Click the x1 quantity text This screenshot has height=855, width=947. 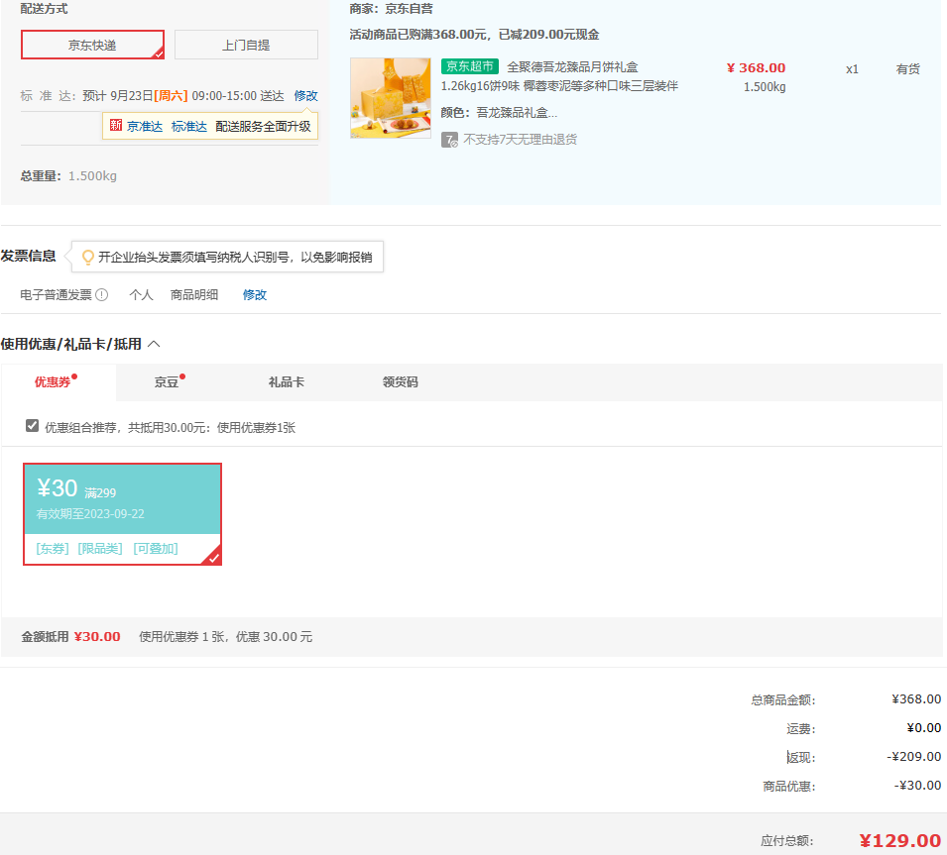(x=852, y=69)
